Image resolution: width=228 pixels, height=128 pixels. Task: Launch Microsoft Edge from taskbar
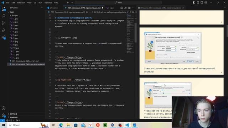(61, 125)
